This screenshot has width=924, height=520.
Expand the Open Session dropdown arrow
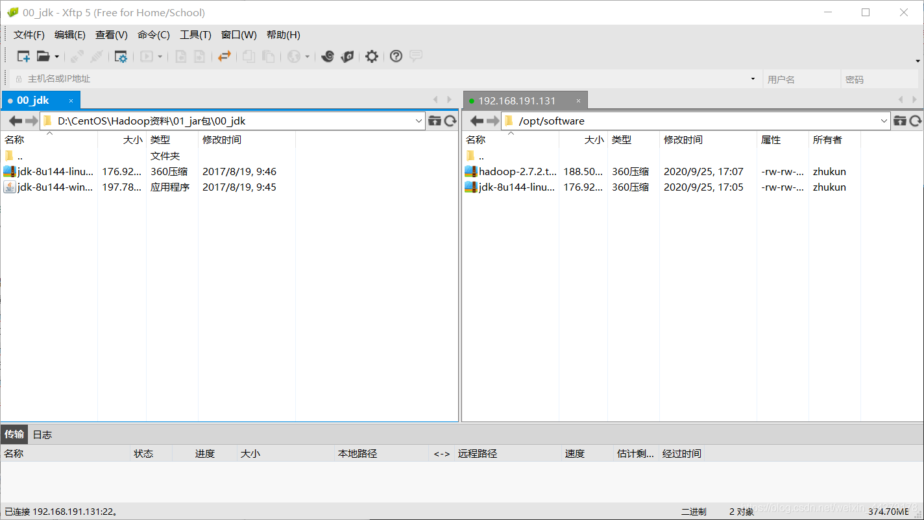(x=56, y=57)
